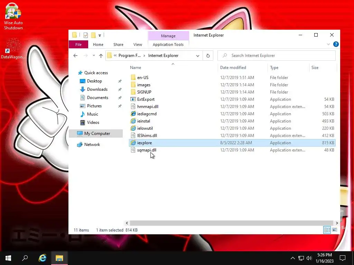The width and height of the screenshot is (354, 265).
Task: Unpin Pictures using its pin icon
Action: pos(120,106)
